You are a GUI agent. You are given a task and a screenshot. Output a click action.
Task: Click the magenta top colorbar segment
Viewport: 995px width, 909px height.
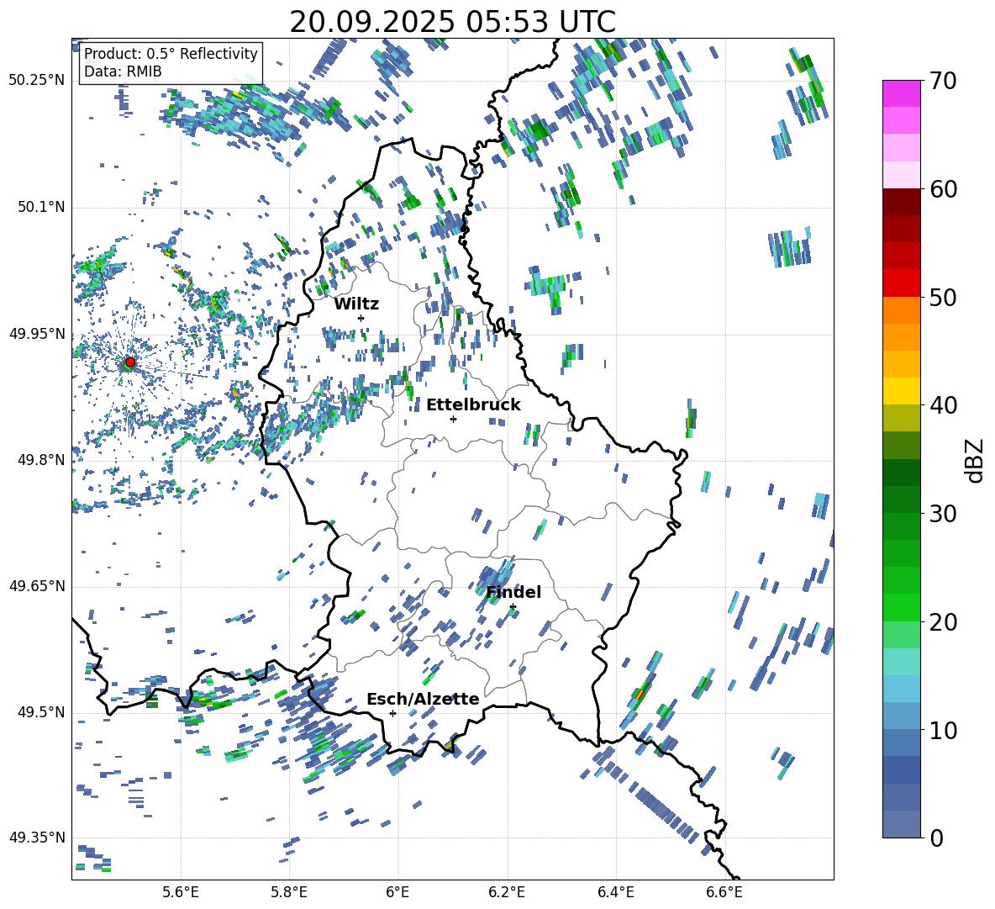click(x=901, y=93)
